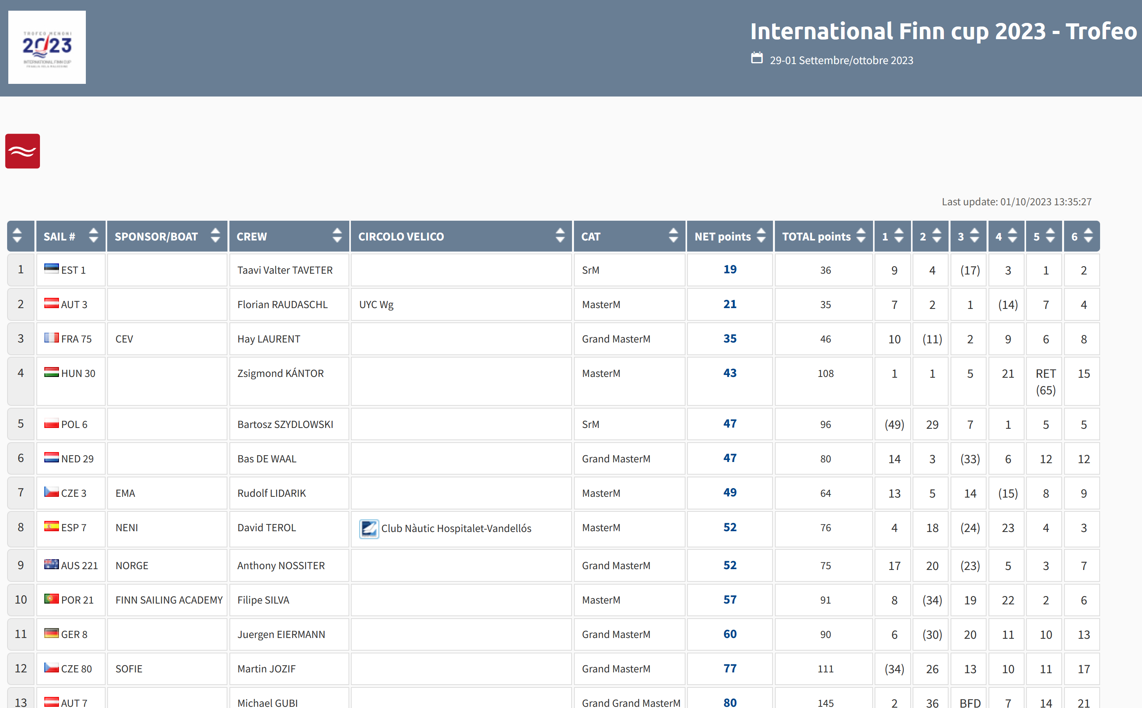
Task: Click net points 43 for HUN 30
Action: pyautogui.click(x=729, y=373)
